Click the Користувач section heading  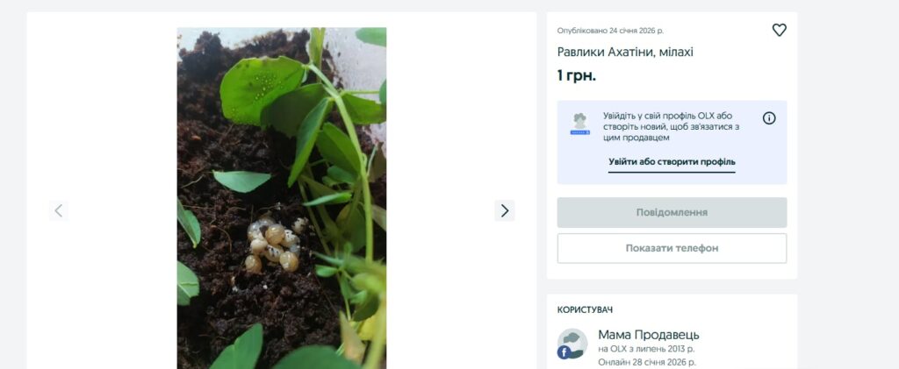coord(585,310)
